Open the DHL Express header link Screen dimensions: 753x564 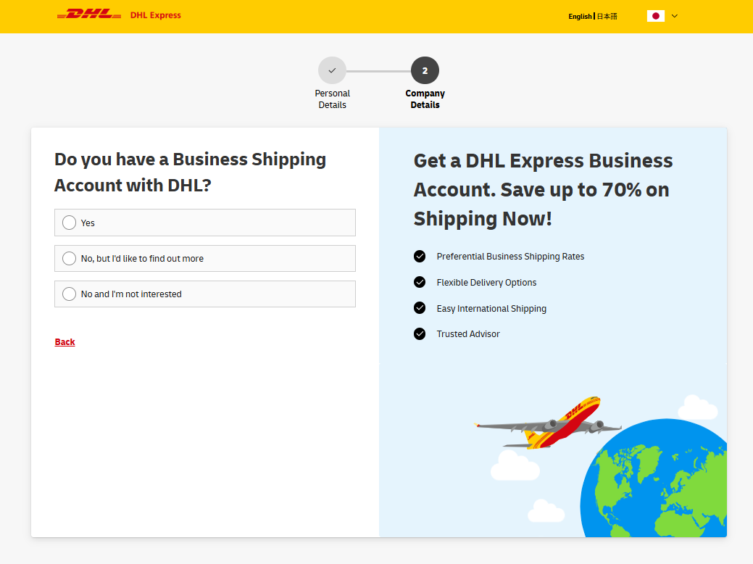(156, 15)
